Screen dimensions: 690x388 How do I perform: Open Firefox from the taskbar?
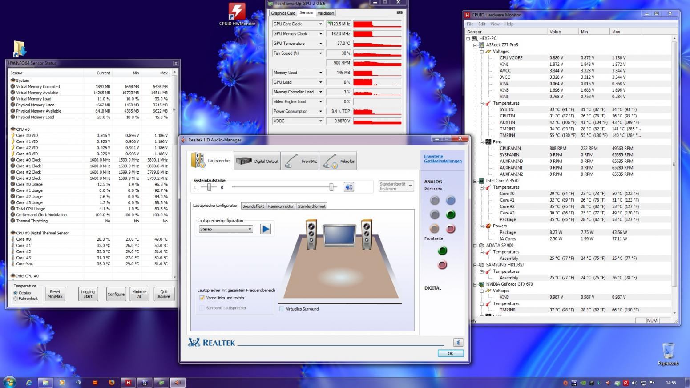click(x=111, y=382)
